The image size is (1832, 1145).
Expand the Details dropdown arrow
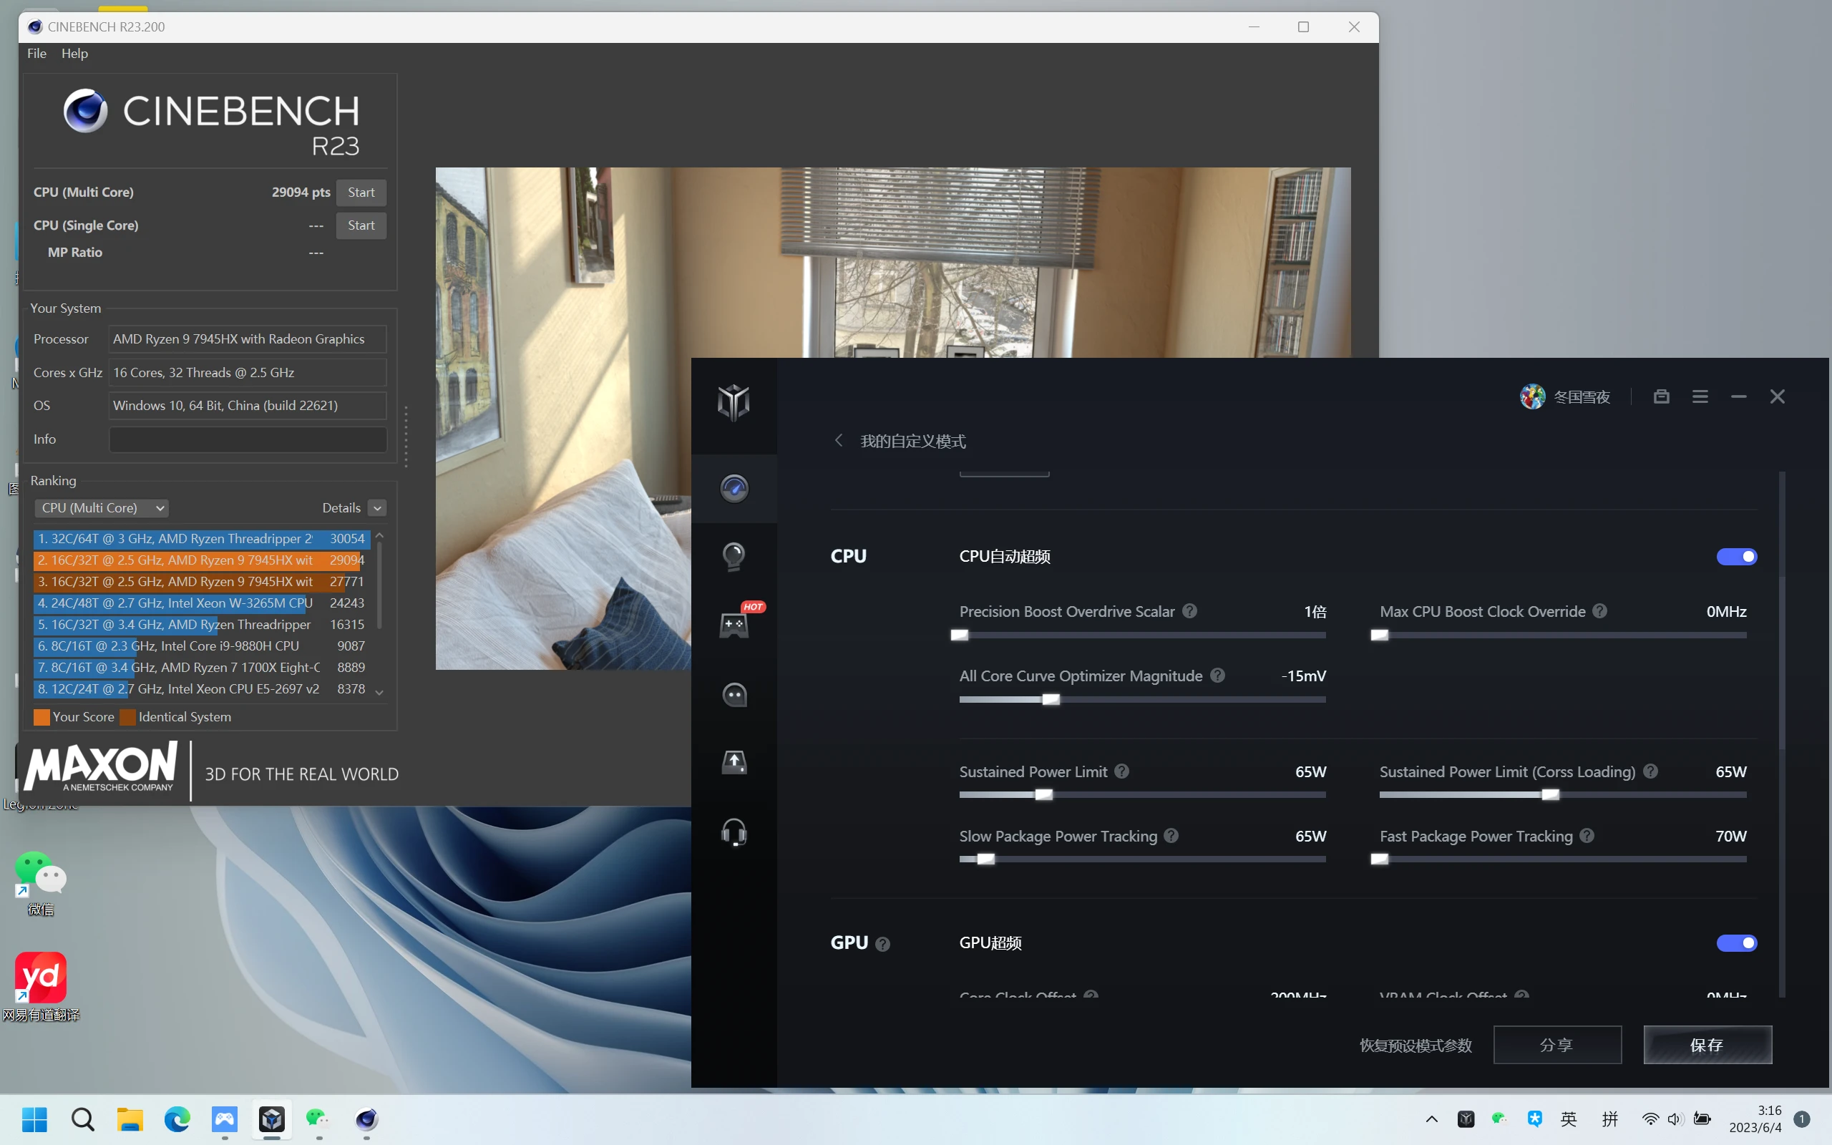377,508
